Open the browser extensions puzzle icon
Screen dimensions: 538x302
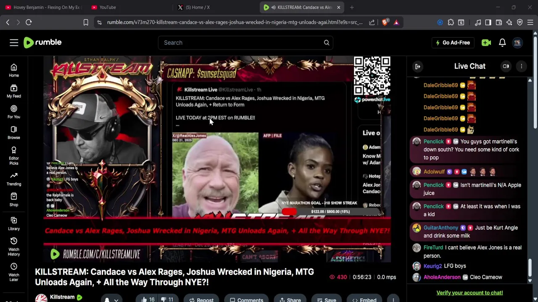451,22
